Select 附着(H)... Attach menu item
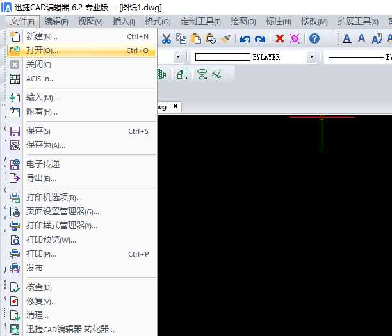Screen dimensions: 392x336 point(82,111)
